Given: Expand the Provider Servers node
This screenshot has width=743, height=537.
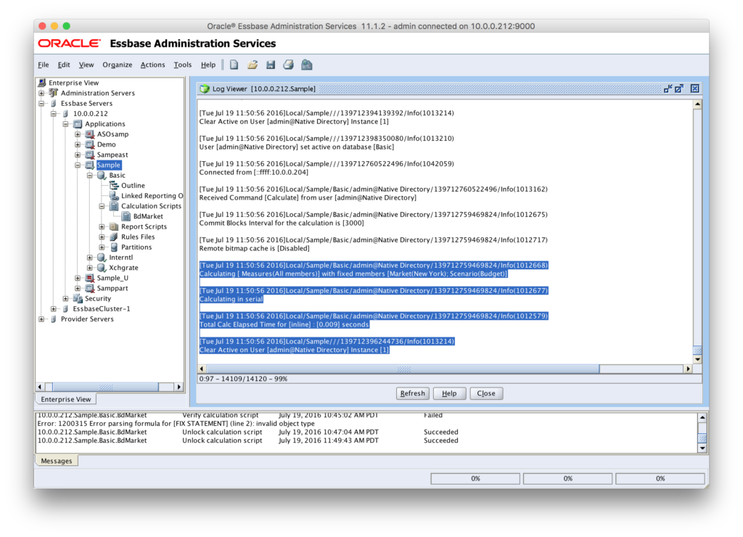Looking at the screenshot, I should click(41, 319).
